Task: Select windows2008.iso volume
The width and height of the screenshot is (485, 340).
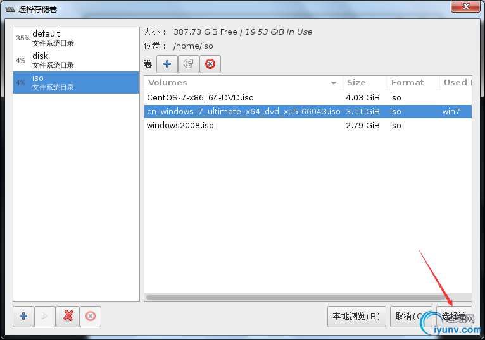Action: point(308,125)
